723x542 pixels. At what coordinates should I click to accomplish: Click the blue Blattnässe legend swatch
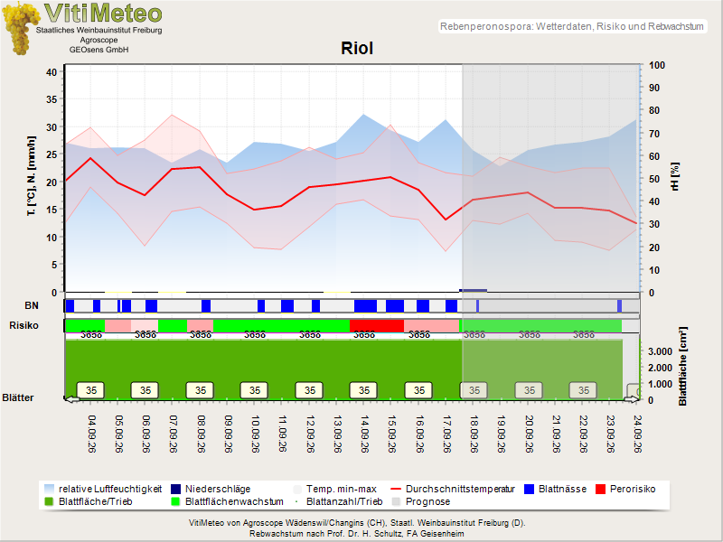[x=530, y=489]
